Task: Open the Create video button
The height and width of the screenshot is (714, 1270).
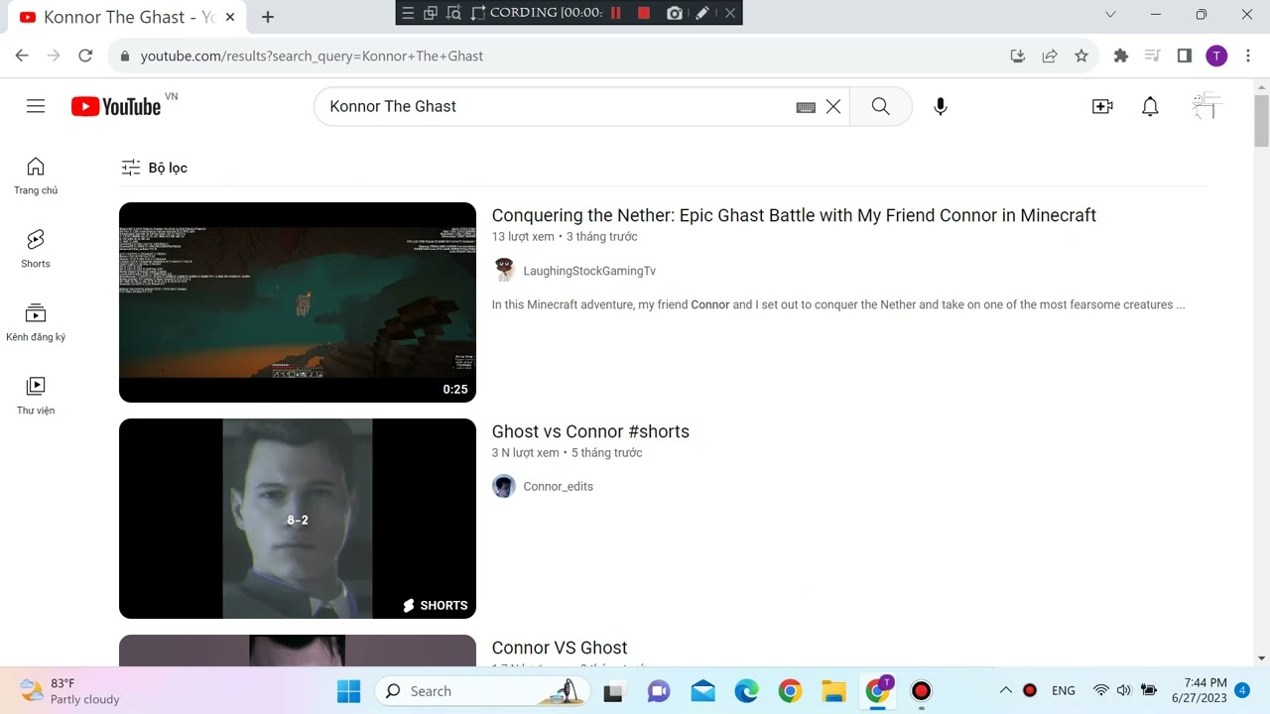Action: coord(1102,106)
